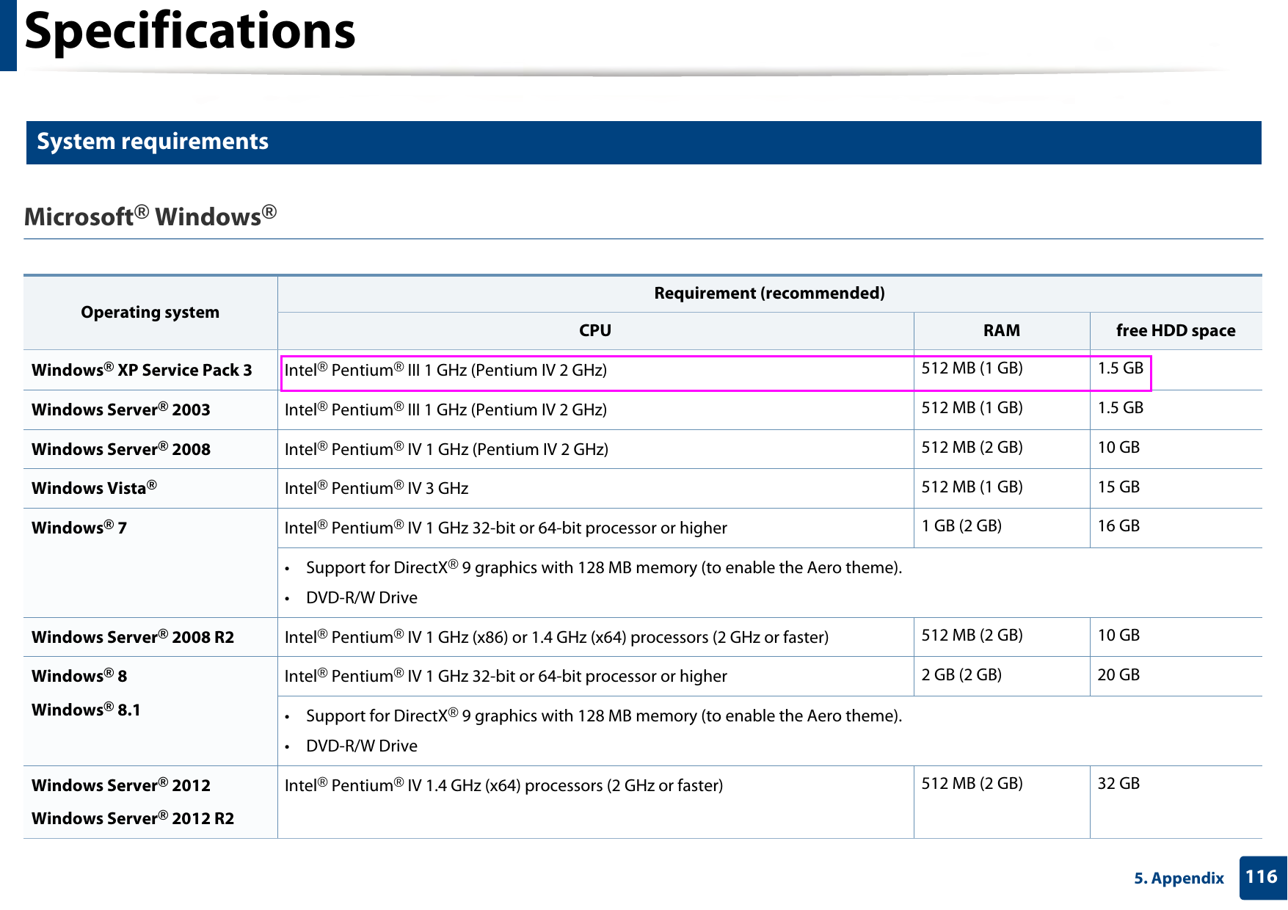The width and height of the screenshot is (1288, 910).
Task: Click the "Requirement (recommended)" table header
Action: click(769, 293)
